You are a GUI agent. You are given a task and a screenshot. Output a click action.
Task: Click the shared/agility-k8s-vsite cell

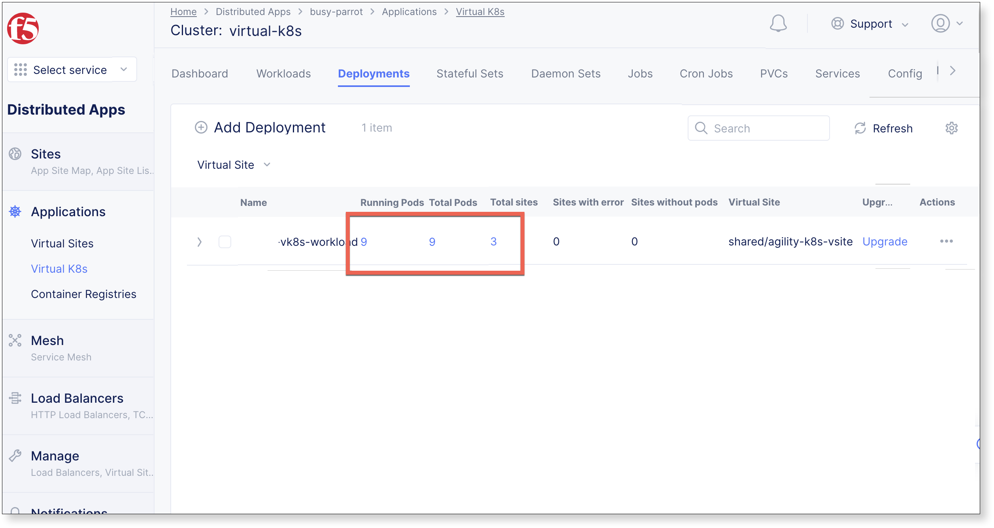coord(790,241)
